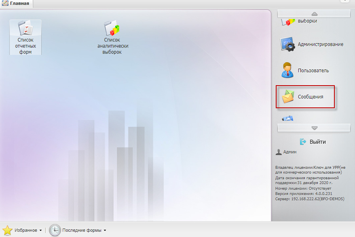The height and width of the screenshot is (237, 355).
Task: Expand the Избранное dropdown arrow
Action: [x=40, y=231]
